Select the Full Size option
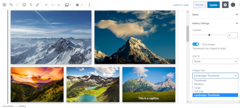The image size is (240, 108). 215,91
